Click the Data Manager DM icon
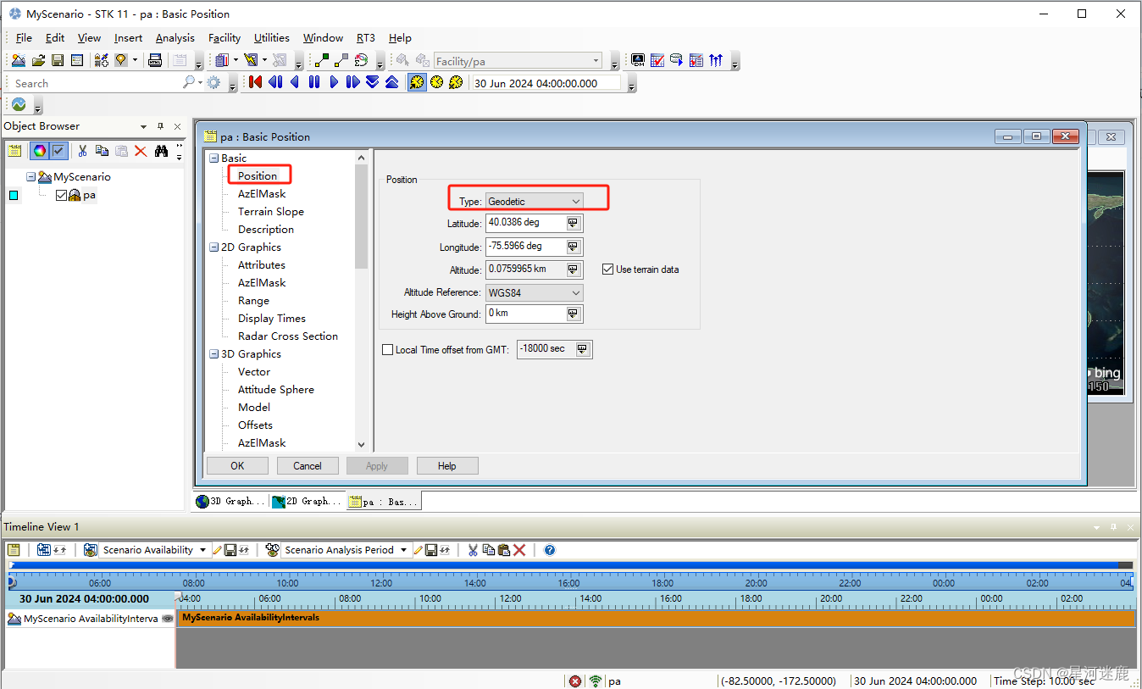The image size is (1142, 689). pos(638,60)
